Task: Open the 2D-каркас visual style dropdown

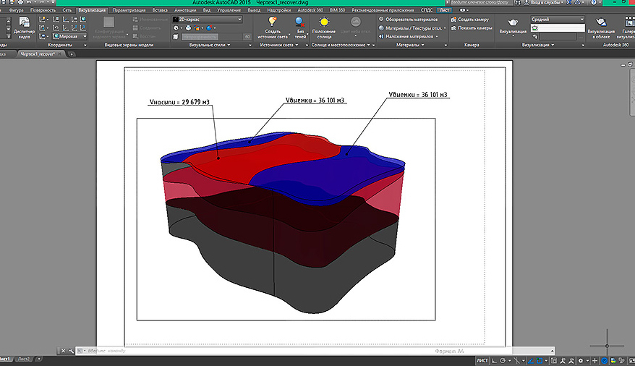Action: 208,20
